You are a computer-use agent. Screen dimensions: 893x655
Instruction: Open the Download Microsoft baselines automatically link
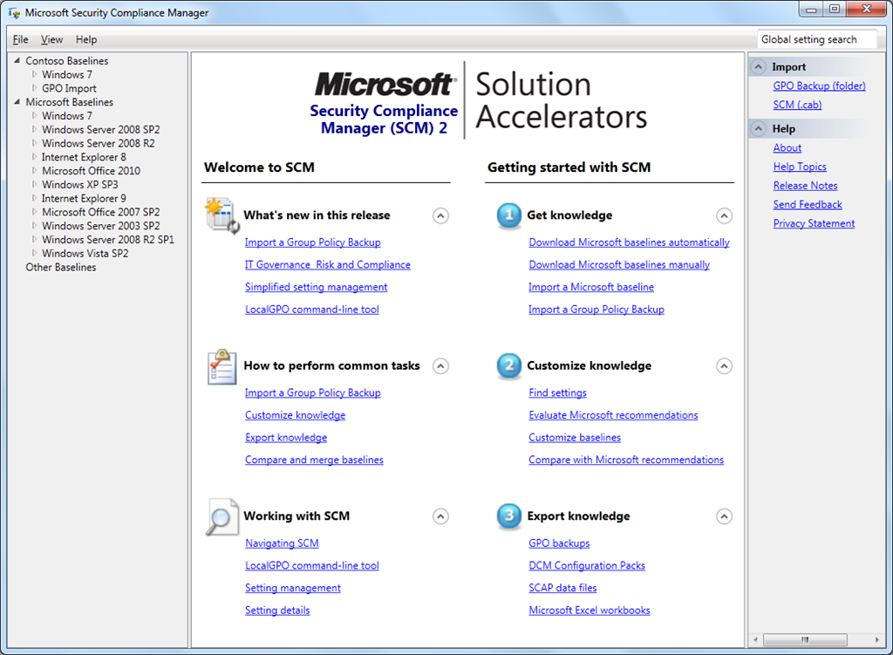tap(629, 242)
